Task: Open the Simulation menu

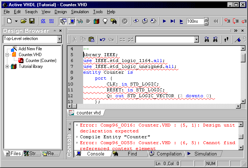Action: point(80,12)
